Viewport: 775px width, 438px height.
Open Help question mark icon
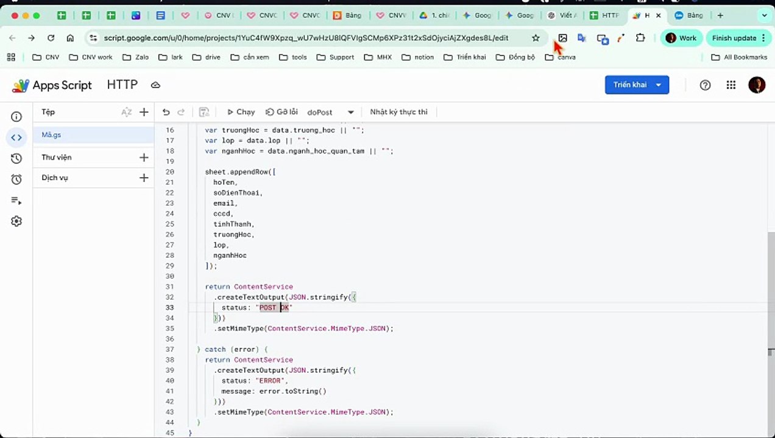[705, 85]
